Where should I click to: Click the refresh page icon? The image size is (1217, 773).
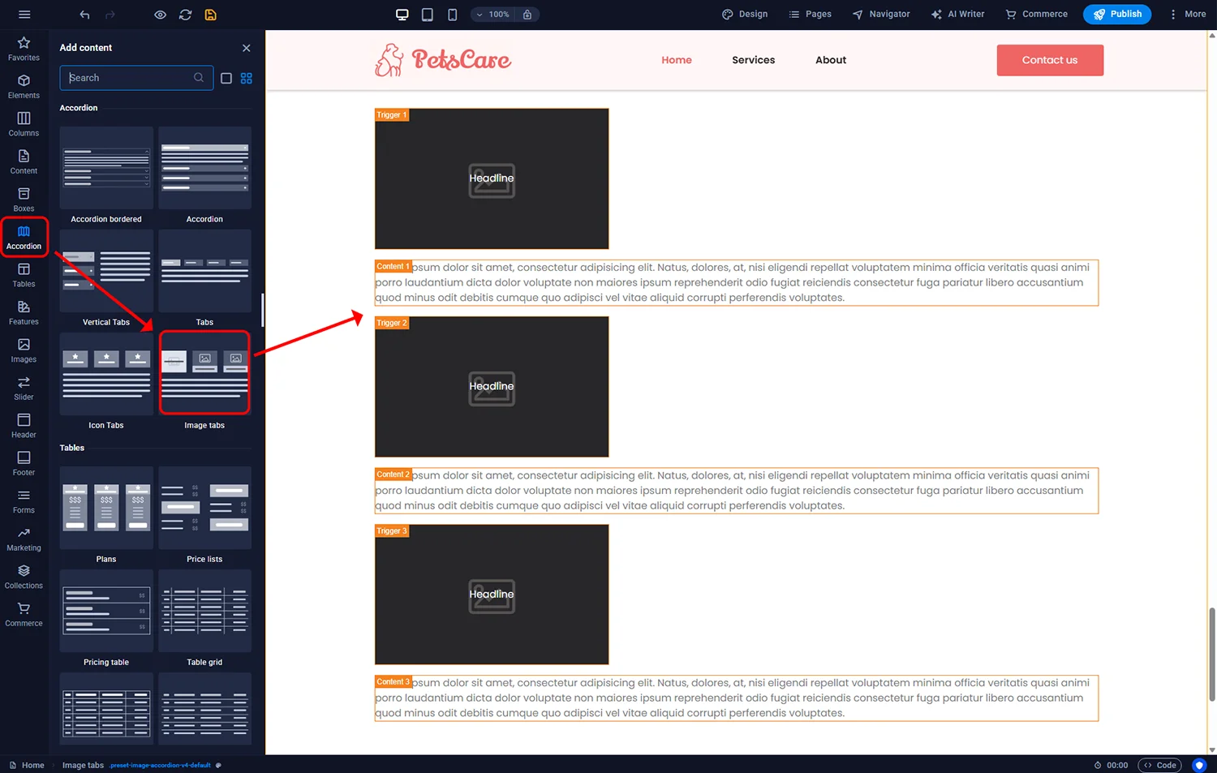185,15
